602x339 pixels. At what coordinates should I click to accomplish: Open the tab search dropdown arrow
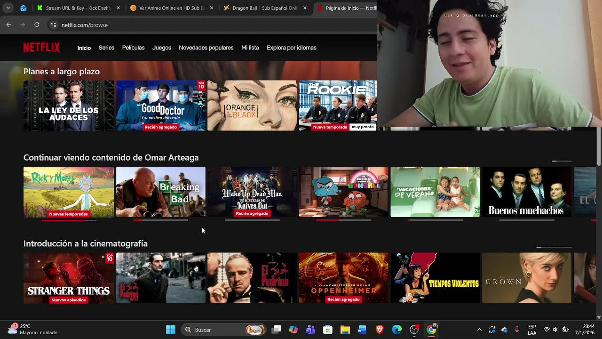[x=8, y=8]
